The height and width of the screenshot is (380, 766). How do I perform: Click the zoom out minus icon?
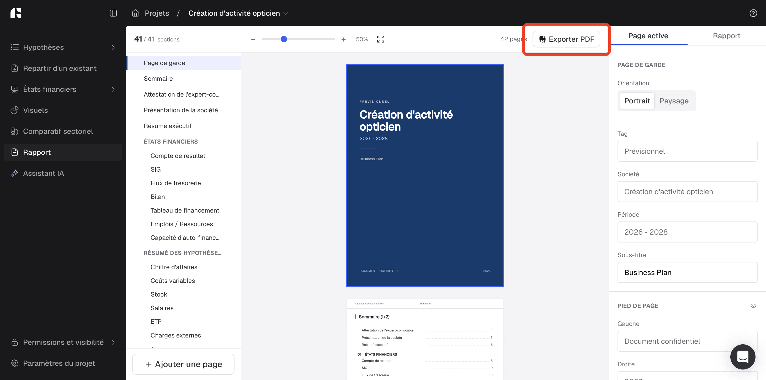point(253,39)
